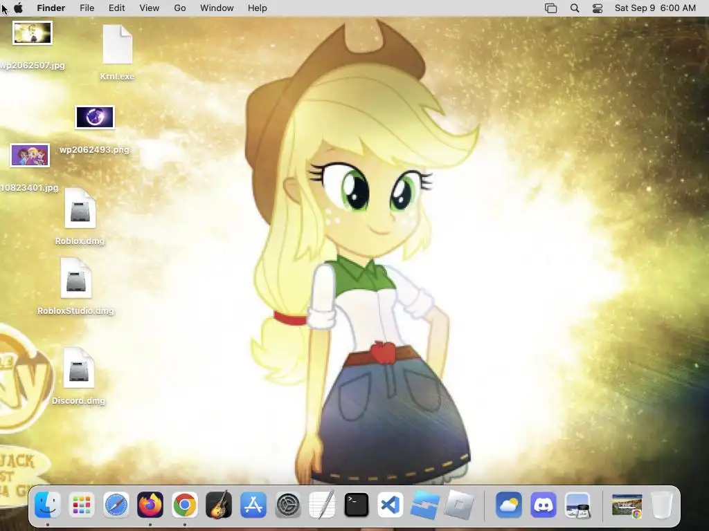Viewport: 709px width, 531px height.
Task: Open the File menu
Action: pyautogui.click(x=87, y=8)
